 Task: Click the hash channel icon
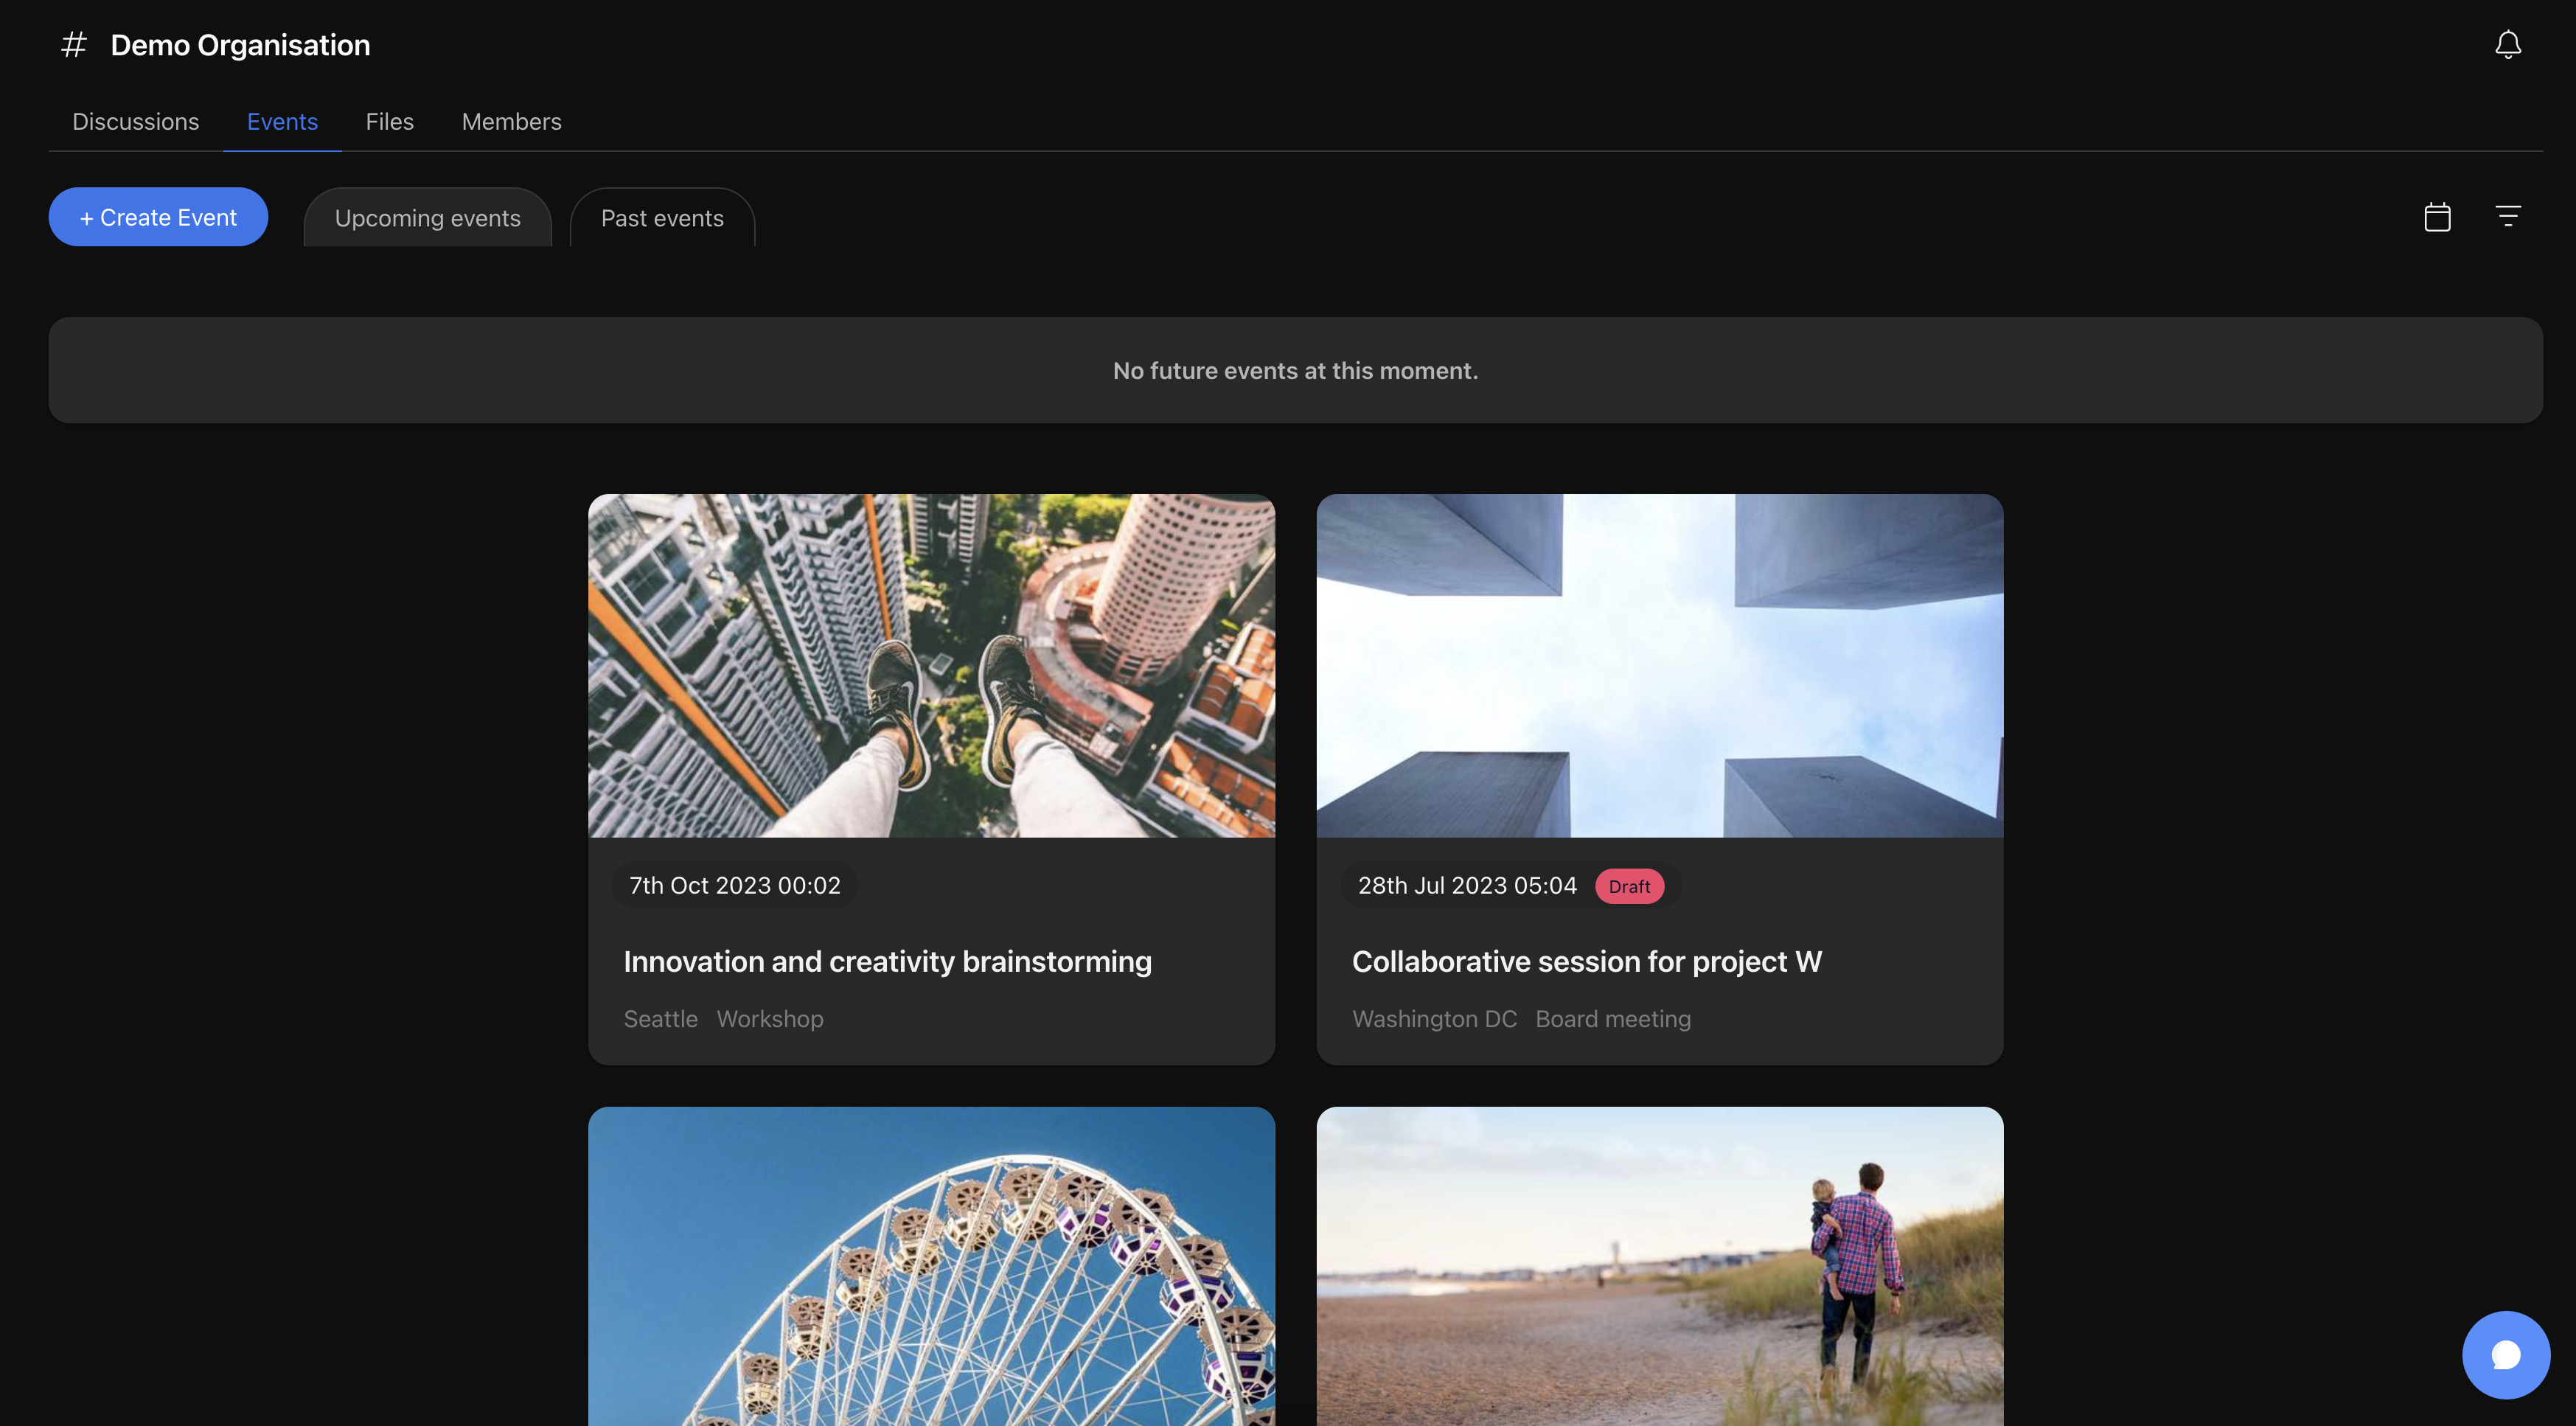[x=74, y=45]
